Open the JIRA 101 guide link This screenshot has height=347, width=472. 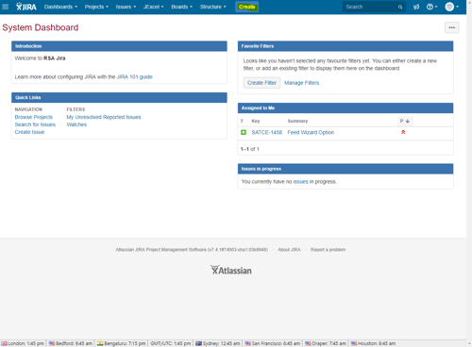coord(134,76)
